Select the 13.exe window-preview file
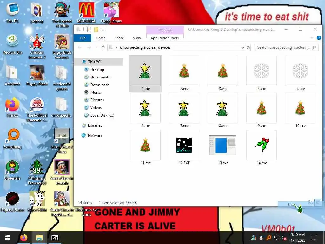This screenshot has width=325, height=244. pyautogui.click(x=223, y=147)
